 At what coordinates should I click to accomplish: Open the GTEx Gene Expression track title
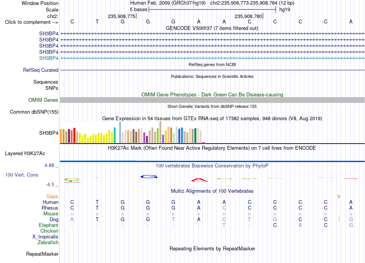(x=212, y=118)
